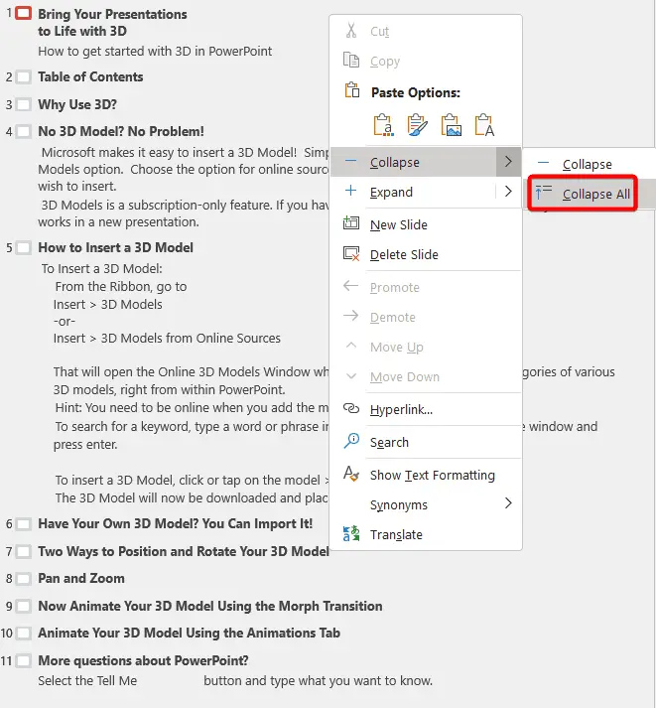Click the title 'Table of Contents'
This screenshot has height=708, width=656.
click(x=90, y=76)
